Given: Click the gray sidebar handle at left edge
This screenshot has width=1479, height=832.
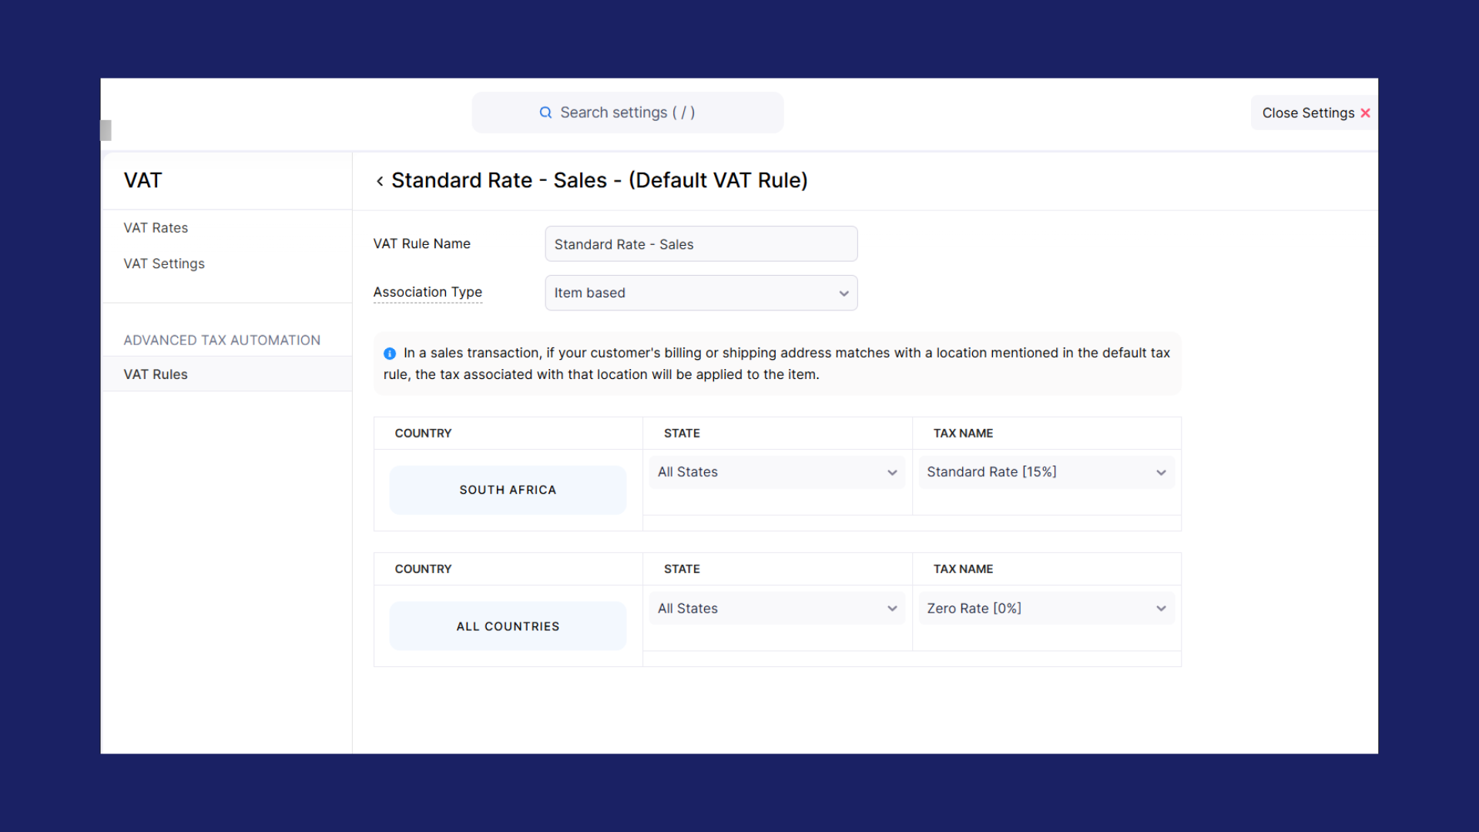Looking at the screenshot, I should point(106,130).
